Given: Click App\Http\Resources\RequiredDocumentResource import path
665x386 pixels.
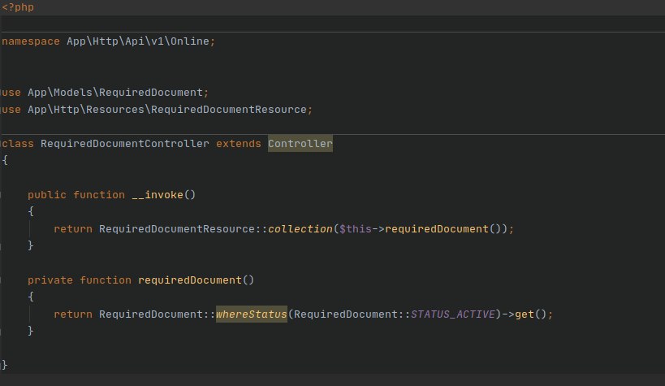Looking at the screenshot, I should 167,110.
